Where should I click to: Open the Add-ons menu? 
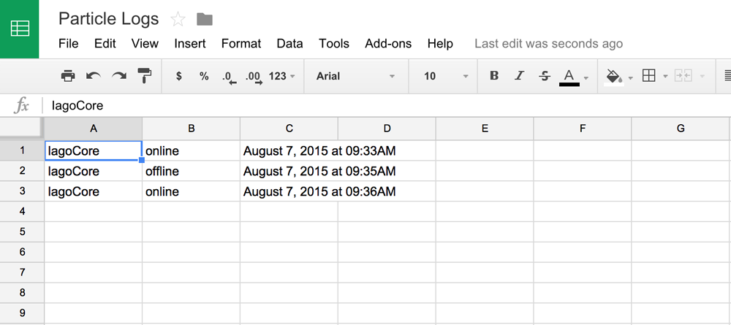coord(388,44)
